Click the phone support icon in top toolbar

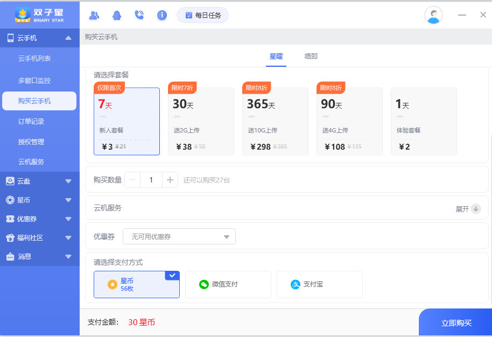[x=139, y=15]
